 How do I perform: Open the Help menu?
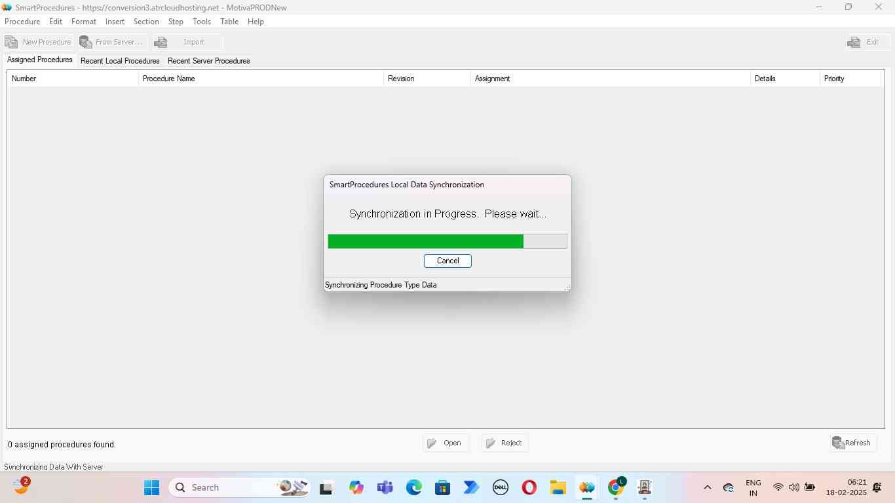[x=256, y=22]
